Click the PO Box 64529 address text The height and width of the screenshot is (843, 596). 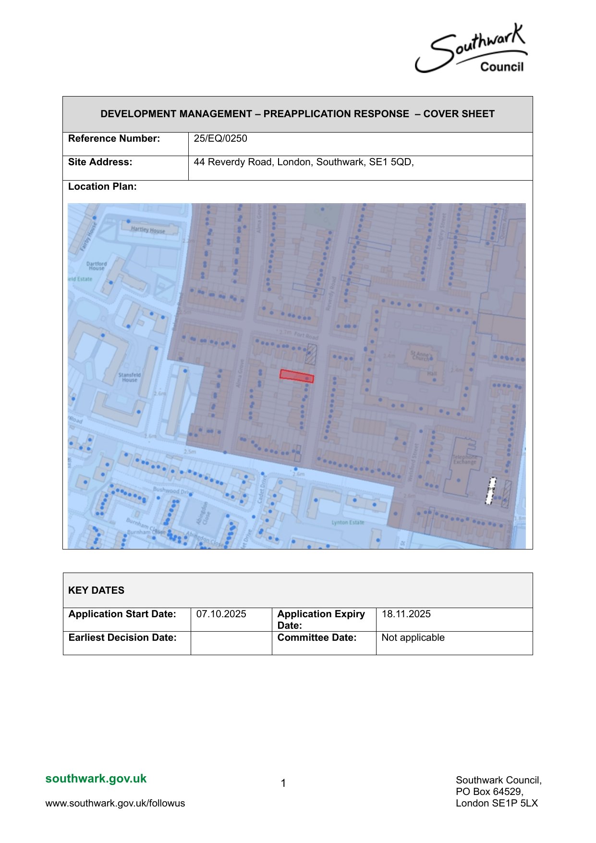(x=489, y=792)
